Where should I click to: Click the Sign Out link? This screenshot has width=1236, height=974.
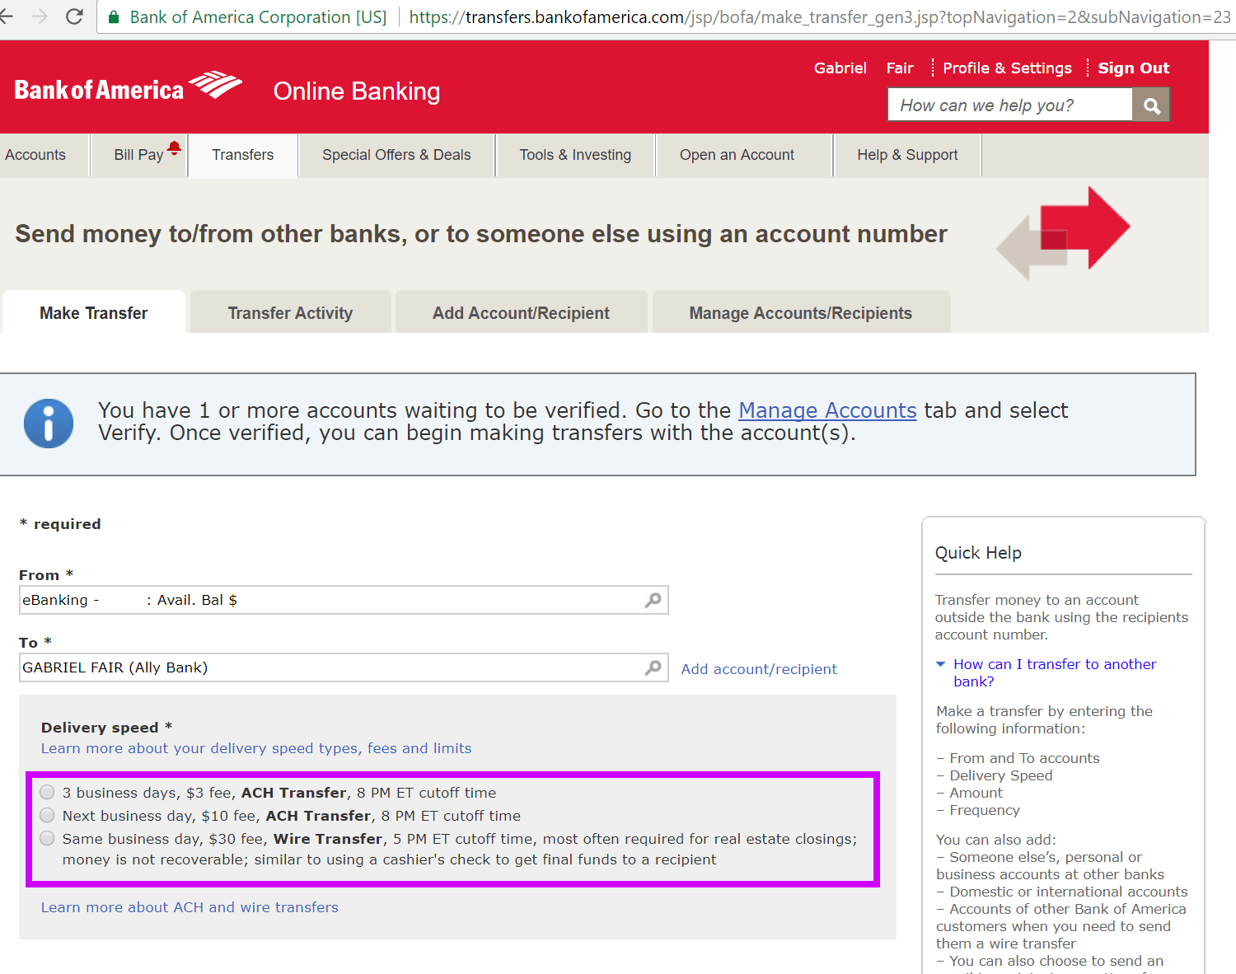coord(1134,68)
